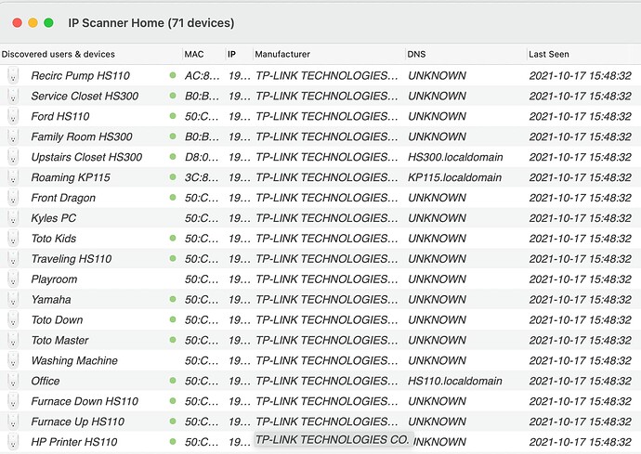Sort by the Last Seen column header

549,54
